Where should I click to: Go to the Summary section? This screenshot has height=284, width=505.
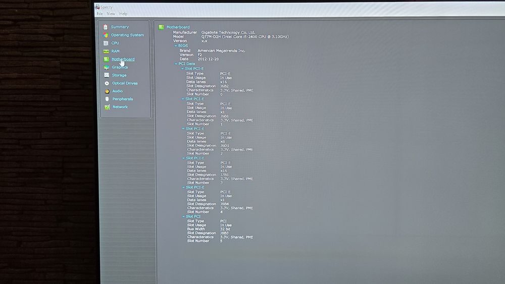(120, 27)
